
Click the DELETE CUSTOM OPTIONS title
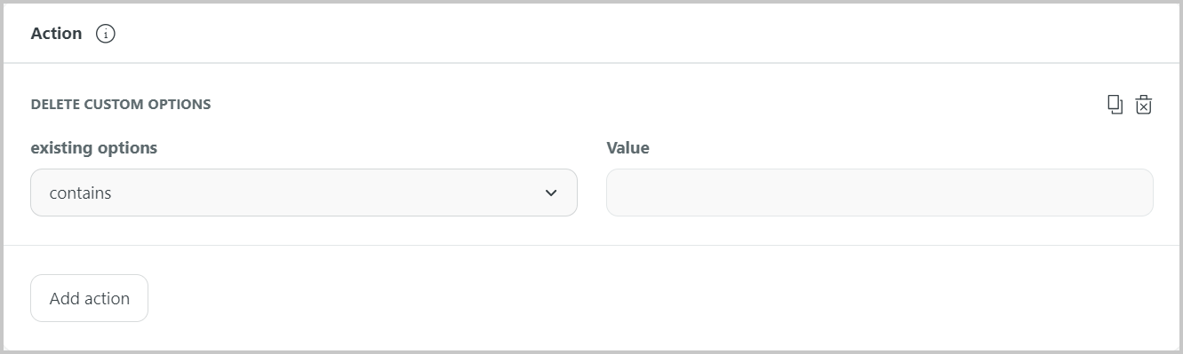(x=121, y=105)
